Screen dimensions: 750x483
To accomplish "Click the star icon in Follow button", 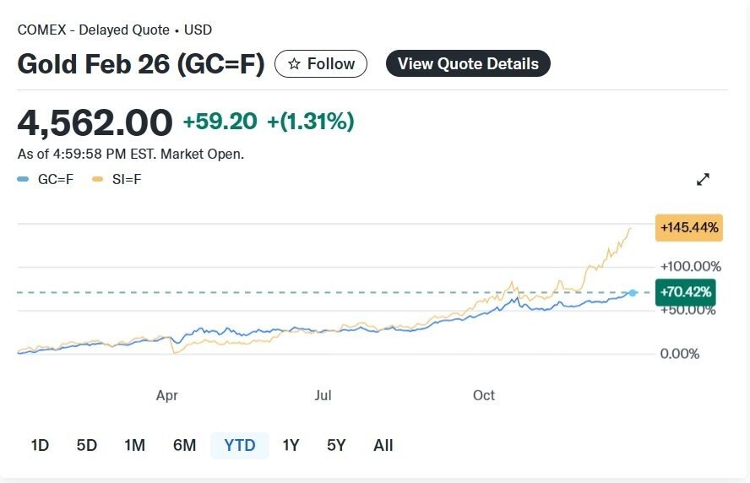I will point(294,64).
